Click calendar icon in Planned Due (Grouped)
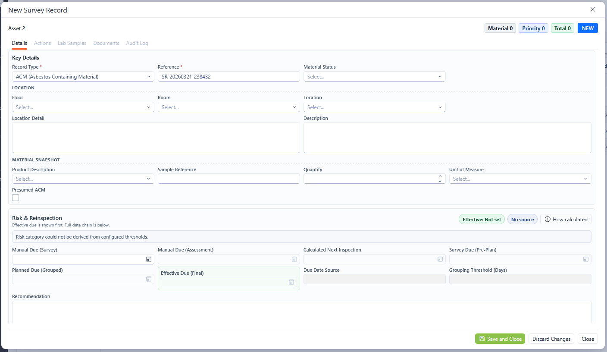 pos(148,280)
